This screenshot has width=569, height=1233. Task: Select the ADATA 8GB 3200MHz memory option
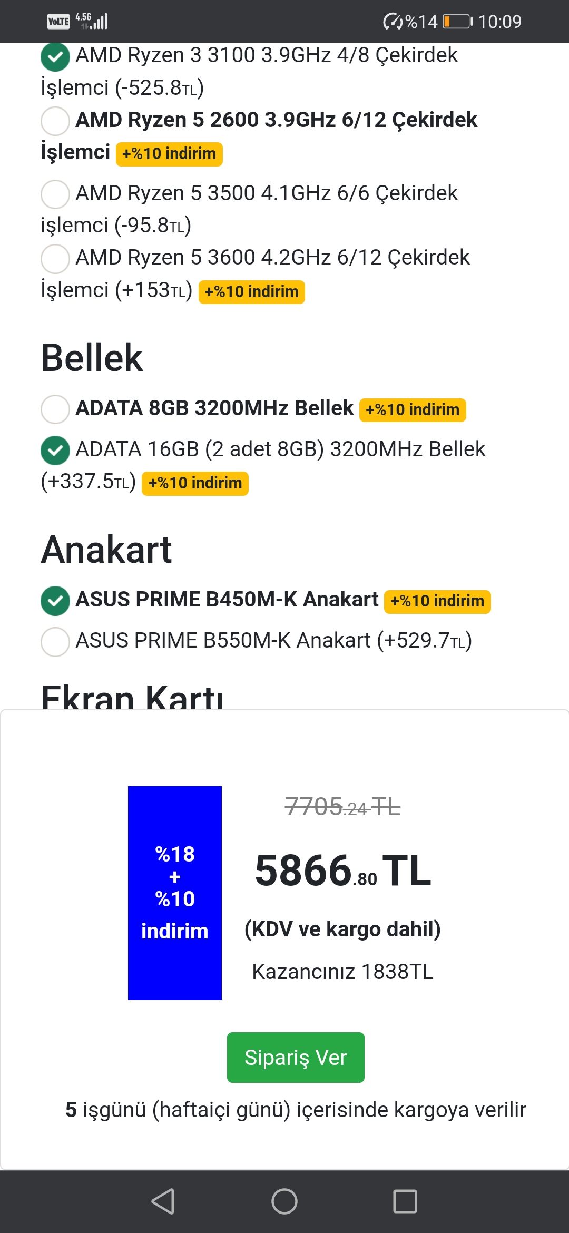[55, 409]
